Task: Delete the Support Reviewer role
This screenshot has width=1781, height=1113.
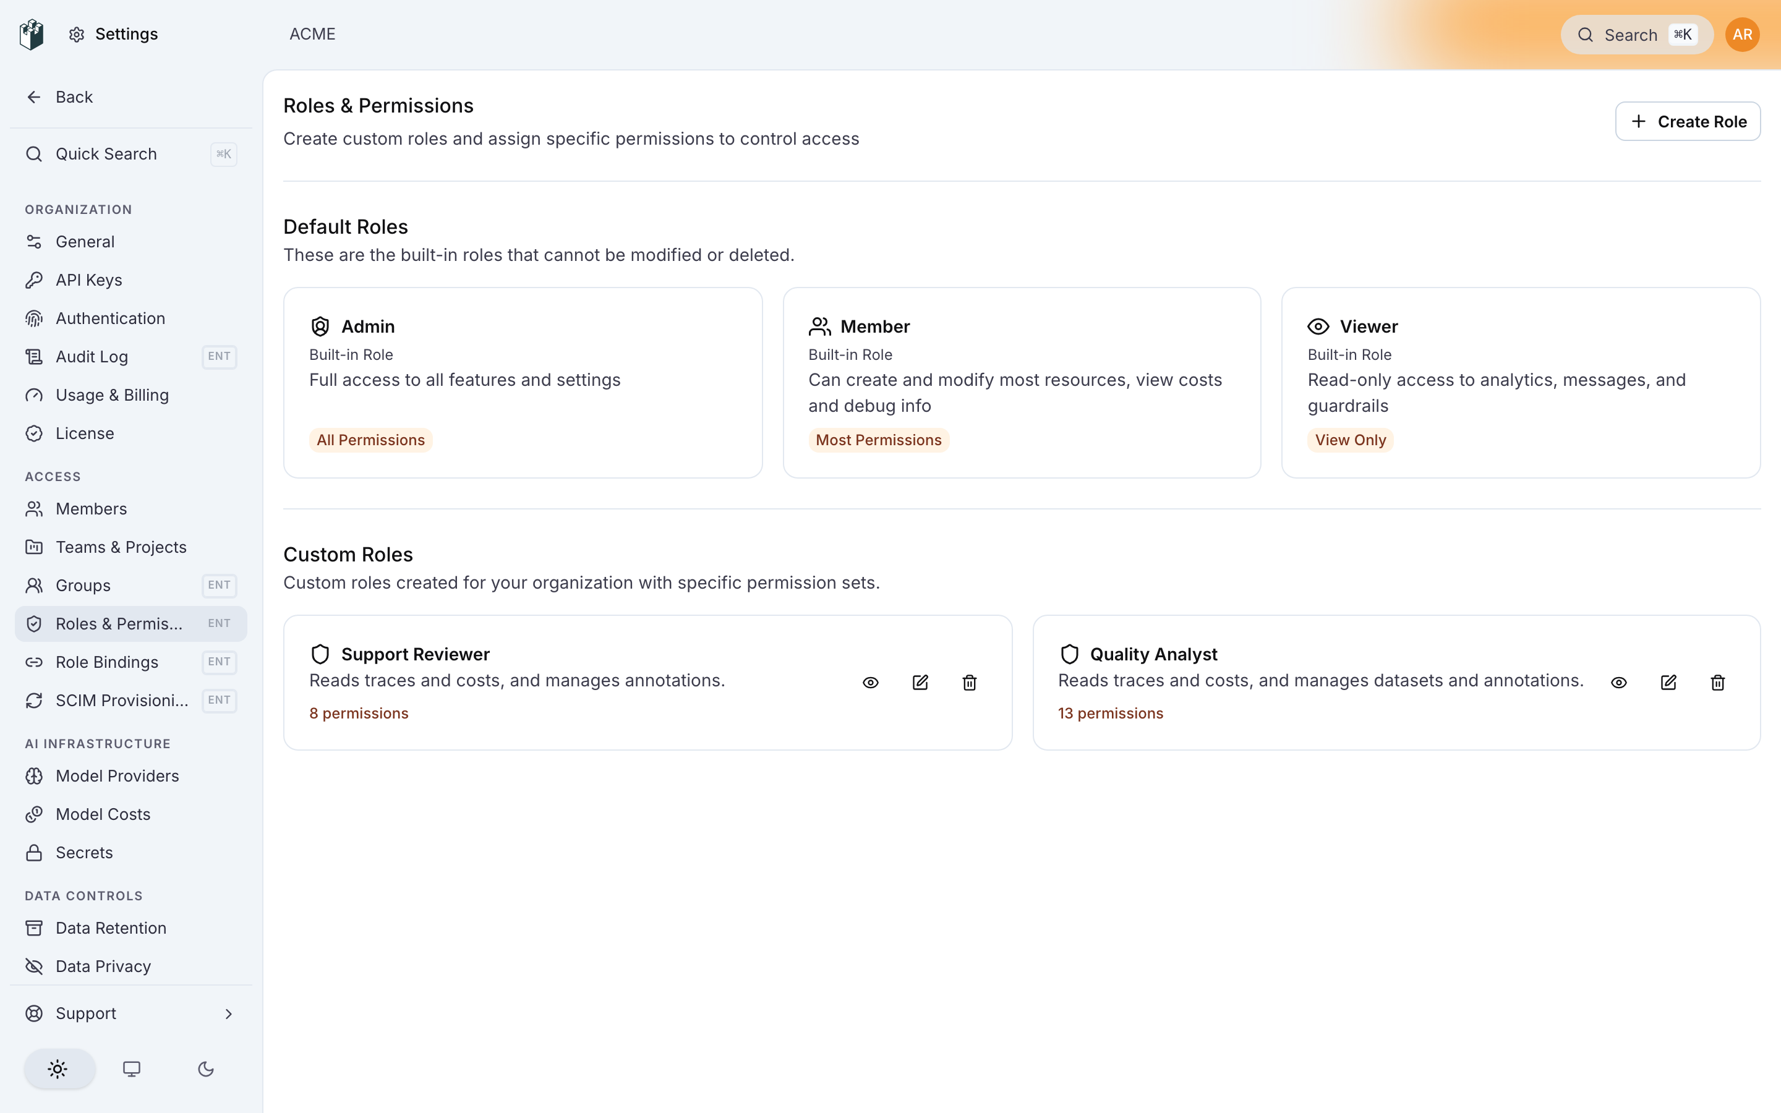Action: [969, 683]
